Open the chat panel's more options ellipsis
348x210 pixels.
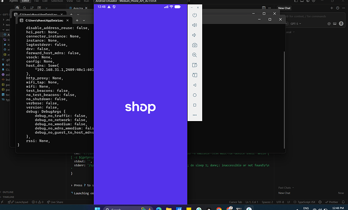pos(343,8)
